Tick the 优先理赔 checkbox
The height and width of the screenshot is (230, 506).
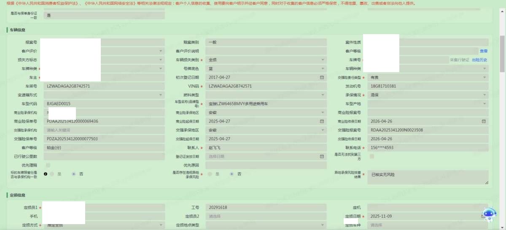click(48, 165)
